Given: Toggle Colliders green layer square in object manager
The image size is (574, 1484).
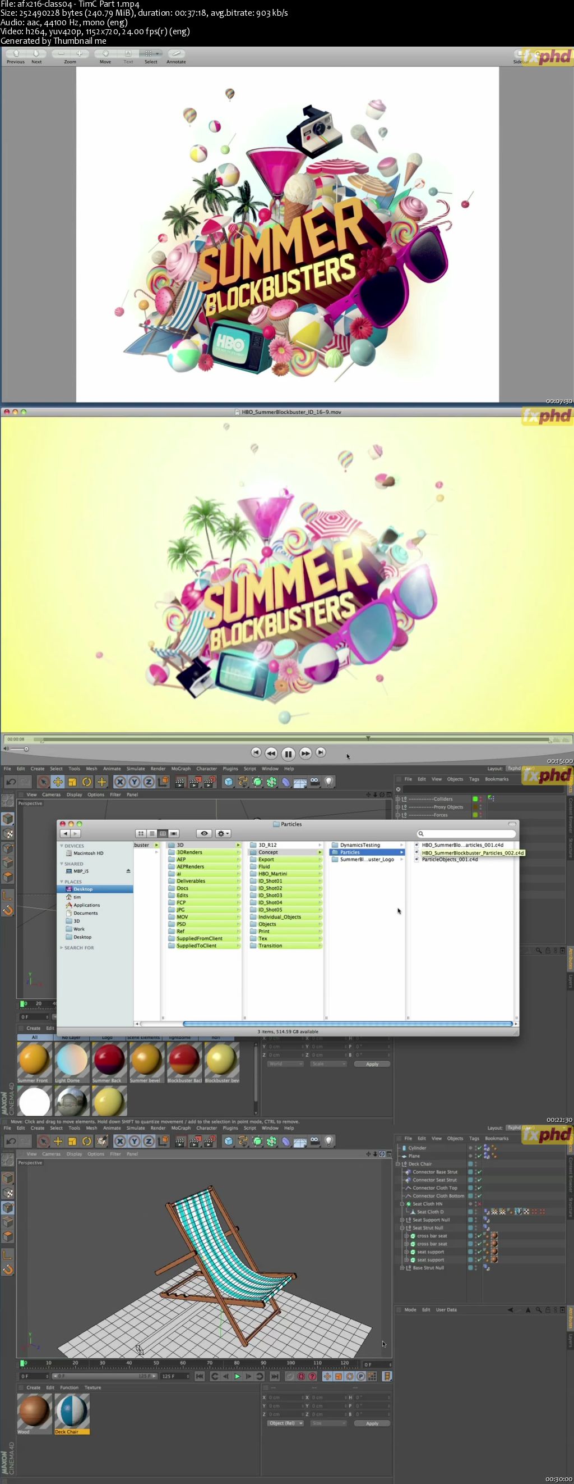Looking at the screenshot, I should [x=475, y=799].
